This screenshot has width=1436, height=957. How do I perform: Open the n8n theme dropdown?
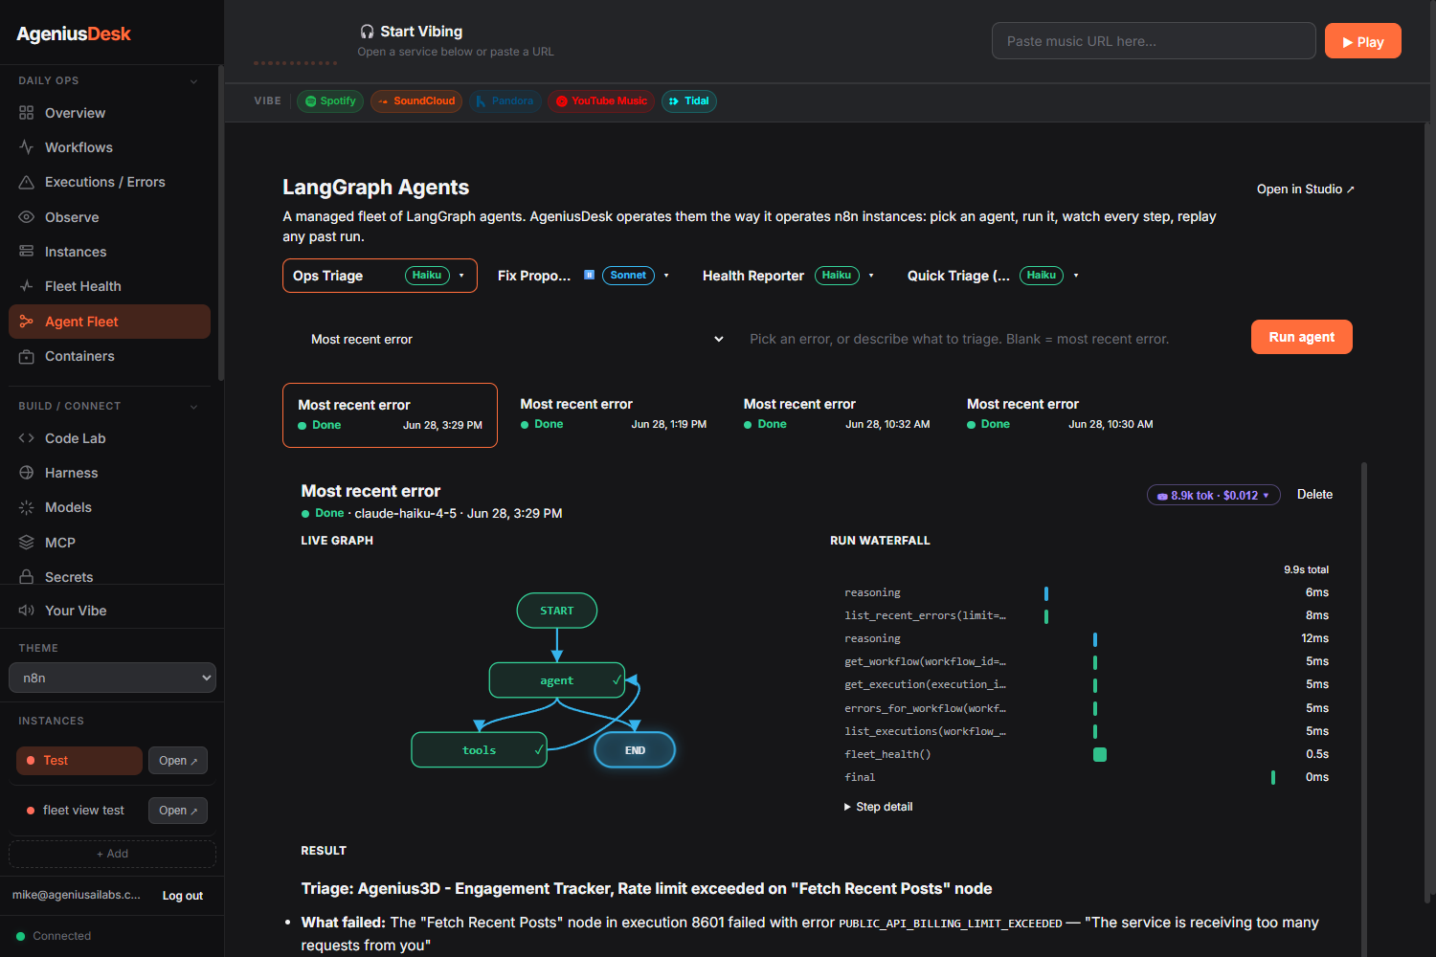(112, 678)
